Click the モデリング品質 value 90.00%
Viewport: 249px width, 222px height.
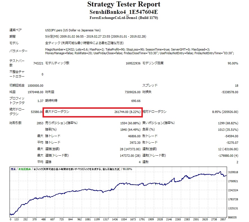click(x=233, y=63)
